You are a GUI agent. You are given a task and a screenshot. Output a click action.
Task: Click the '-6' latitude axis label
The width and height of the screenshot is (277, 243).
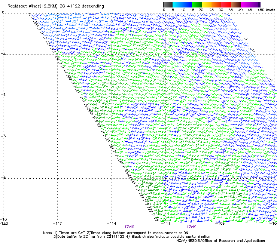click(3, 136)
